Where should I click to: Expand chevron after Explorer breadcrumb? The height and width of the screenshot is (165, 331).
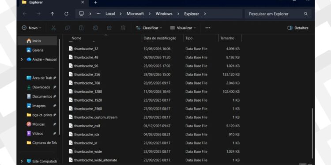click(205, 14)
